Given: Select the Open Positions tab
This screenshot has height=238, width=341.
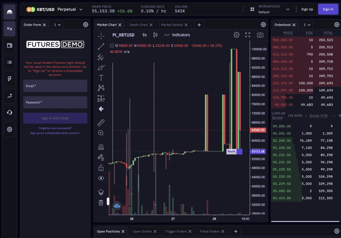Looking at the screenshot, I should [108, 231].
